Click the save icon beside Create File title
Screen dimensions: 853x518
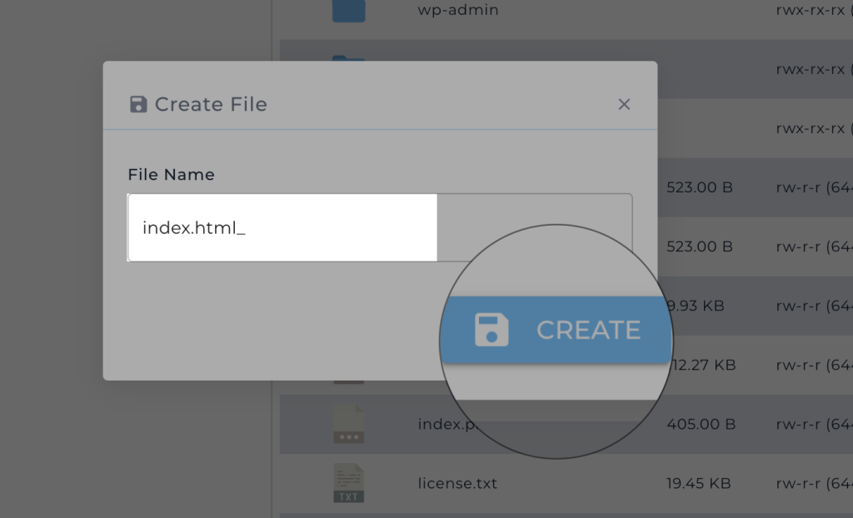pos(138,104)
